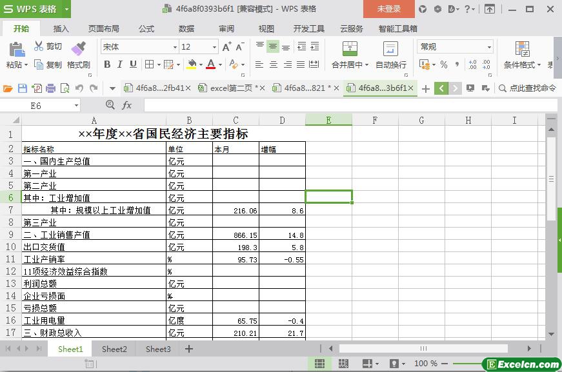562x372 pixels.
Task: Apply percent style format
Action: click(444, 65)
